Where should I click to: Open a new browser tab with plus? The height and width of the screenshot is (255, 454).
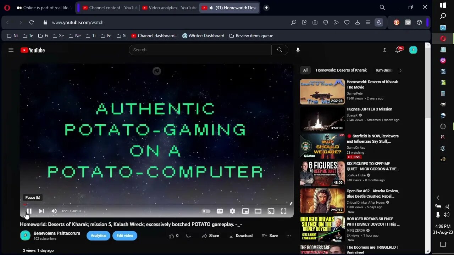pyautogui.click(x=266, y=8)
